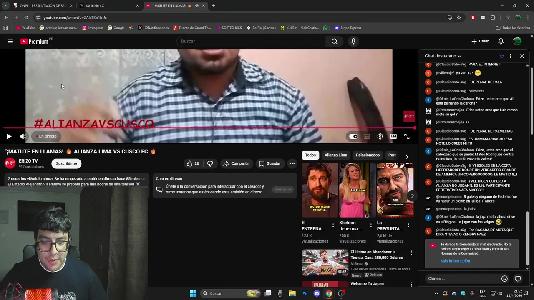Open the ERIZO TV channel name link
The width and height of the screenshot is (534, 300).
[28, 161]
